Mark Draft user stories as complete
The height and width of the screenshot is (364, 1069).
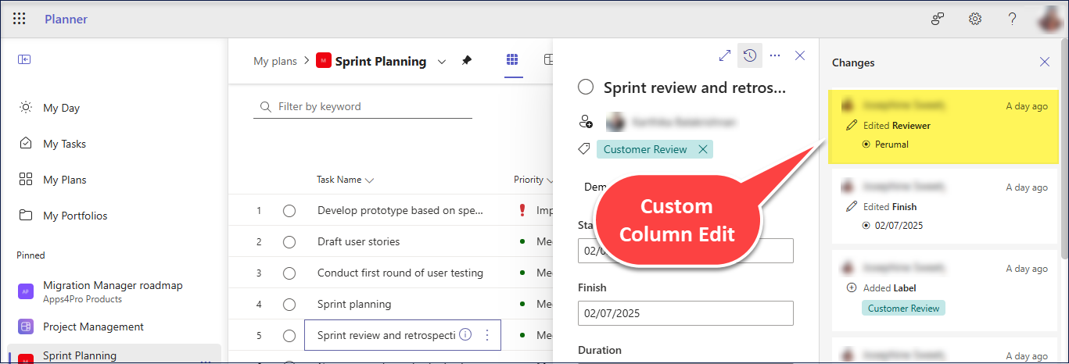[289, 242]
